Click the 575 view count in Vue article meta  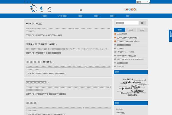[x=44, y=35]
